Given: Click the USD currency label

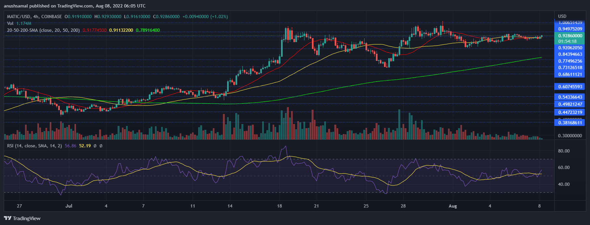Looking at the screenshot, I should tap(562, 16).
